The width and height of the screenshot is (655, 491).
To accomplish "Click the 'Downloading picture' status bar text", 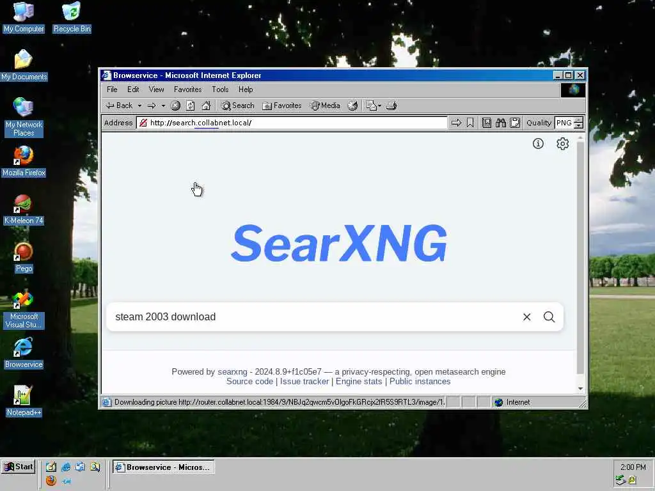I will [280, 403].
